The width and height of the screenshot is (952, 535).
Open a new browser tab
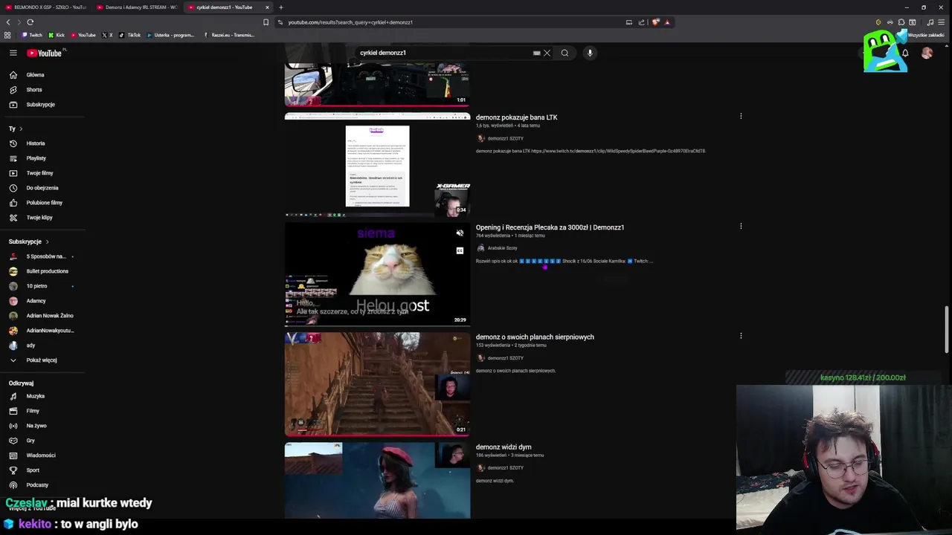[280, 7]
